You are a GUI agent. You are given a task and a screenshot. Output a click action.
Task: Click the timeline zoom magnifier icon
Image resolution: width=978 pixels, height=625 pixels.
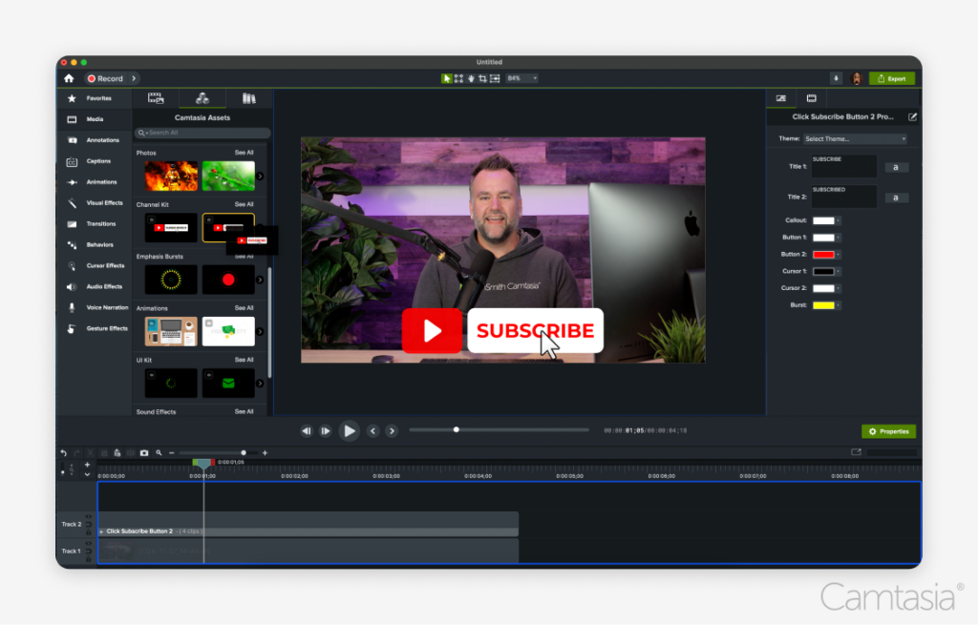[x=159, y=453]
